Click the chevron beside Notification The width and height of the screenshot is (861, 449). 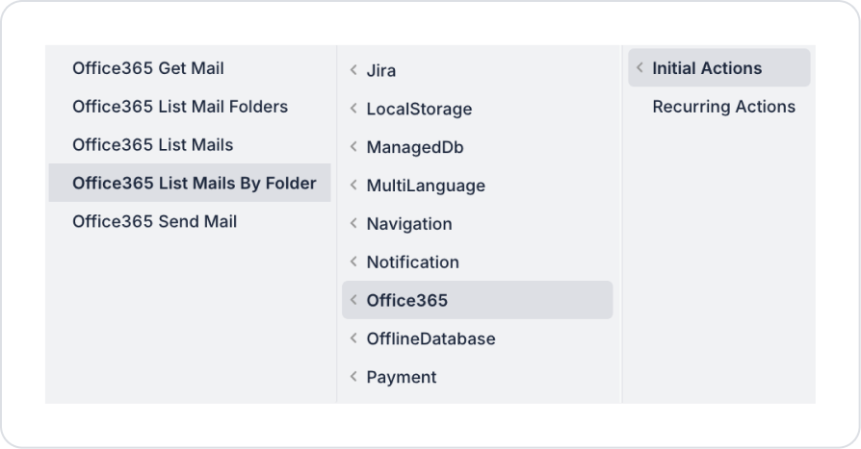[x=353, y=262]
